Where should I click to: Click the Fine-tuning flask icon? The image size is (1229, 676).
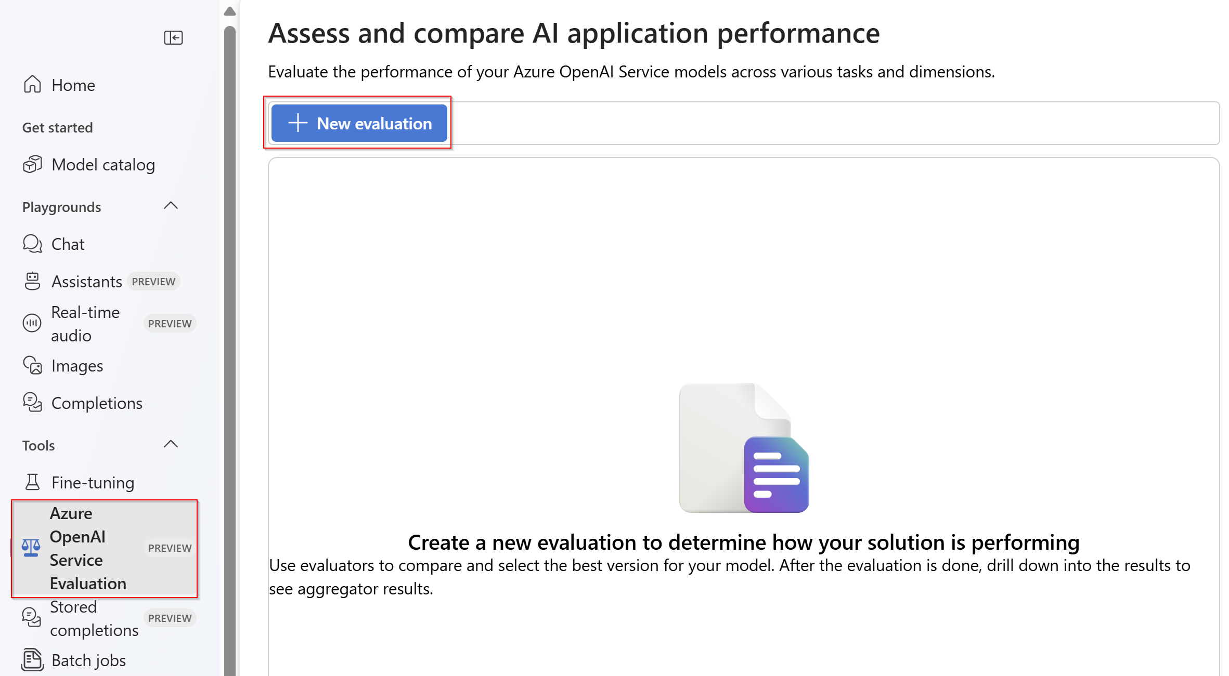(x=32, y=482)
